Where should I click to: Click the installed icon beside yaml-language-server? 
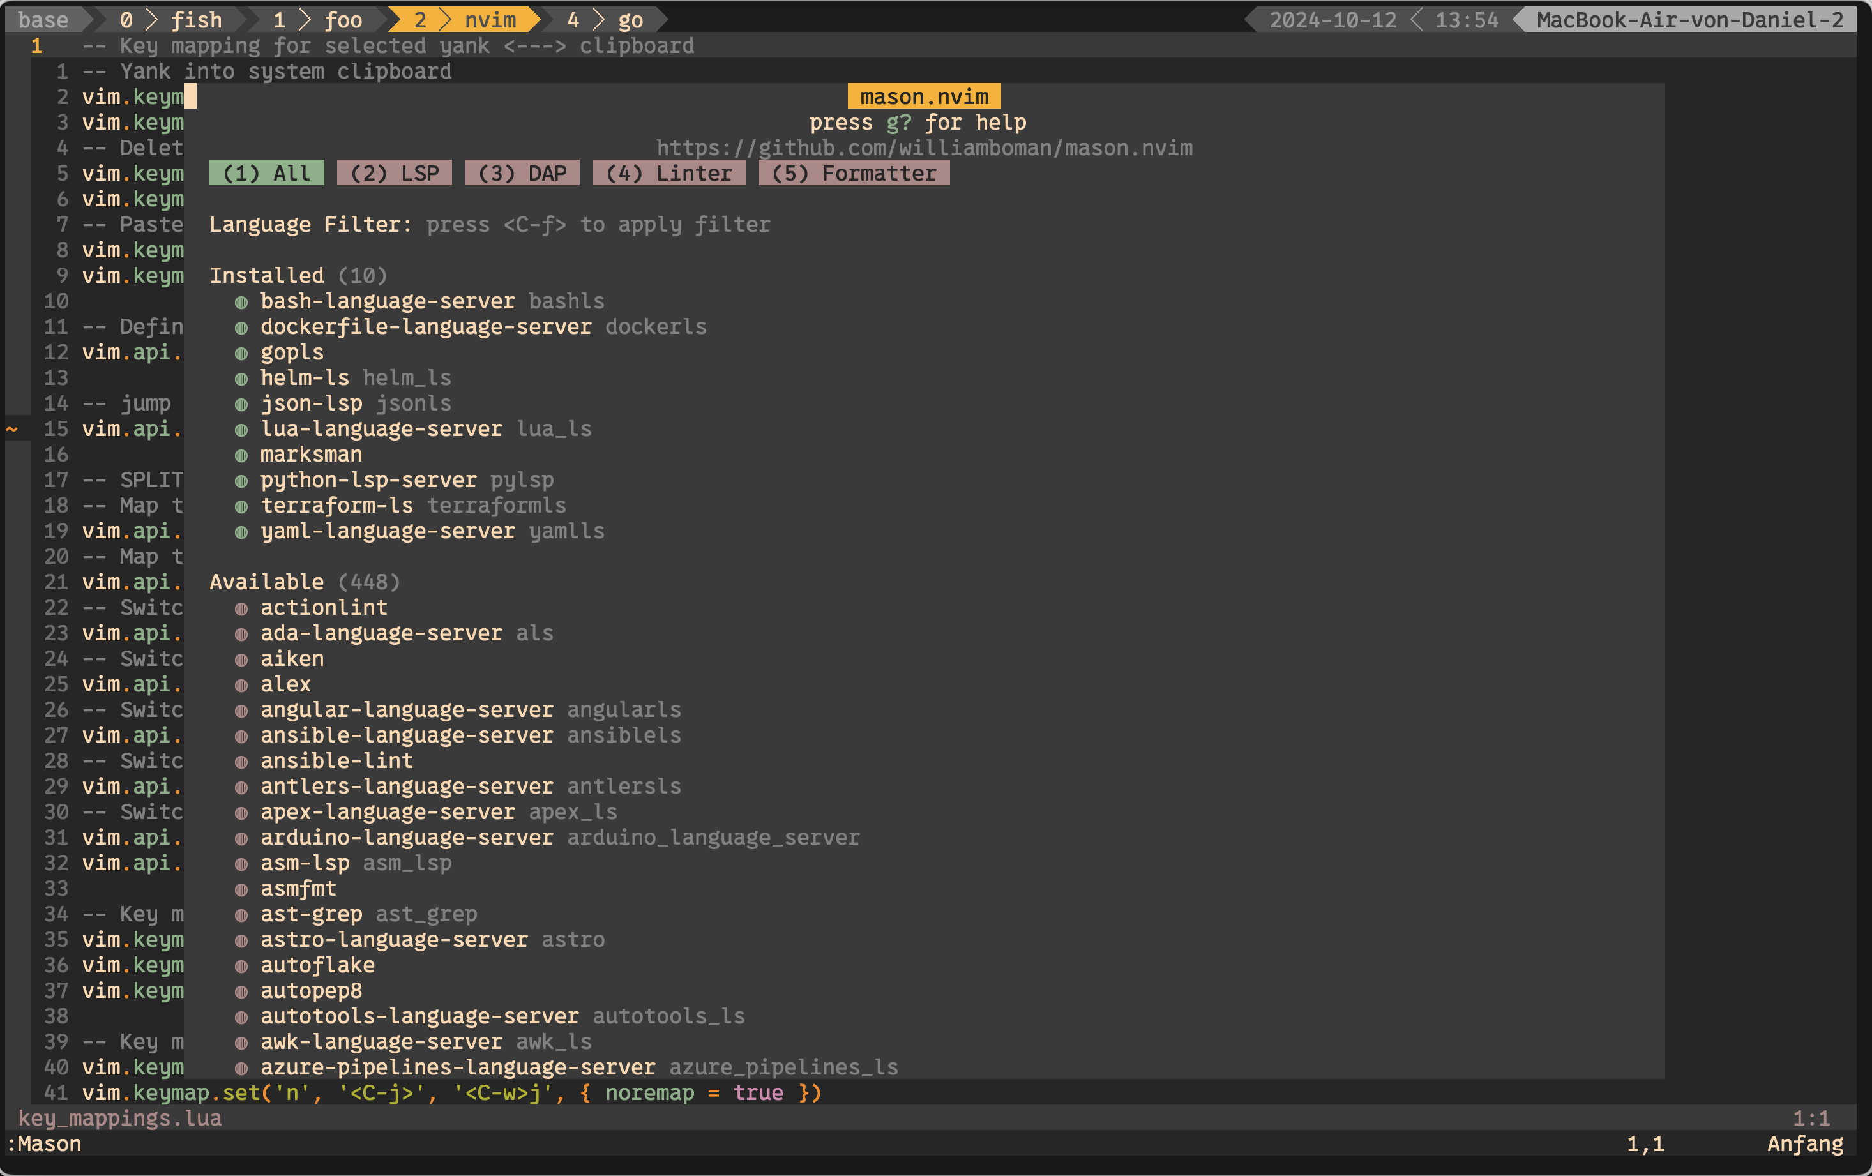coord(241,532)
